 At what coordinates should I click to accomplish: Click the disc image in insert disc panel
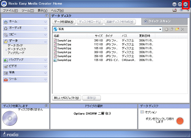pyautogui.click(x=10, y=118)
